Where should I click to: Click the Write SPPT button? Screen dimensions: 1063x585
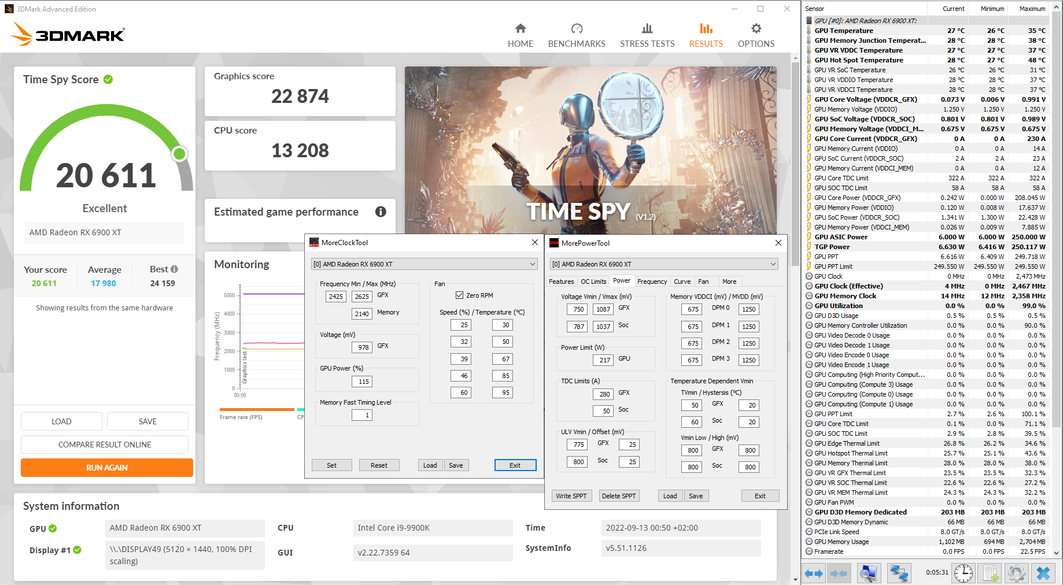click(x=571, y=496)
